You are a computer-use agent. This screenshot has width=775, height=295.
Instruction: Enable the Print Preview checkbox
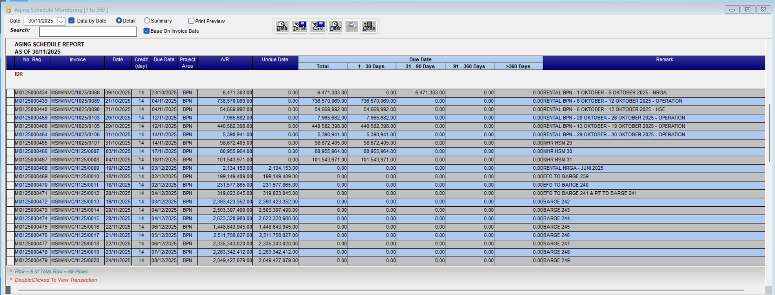point(191,21)
